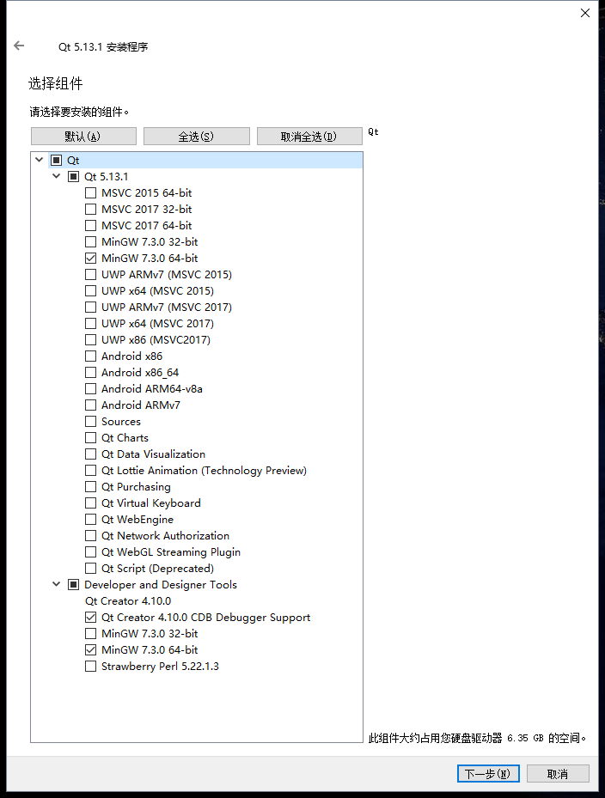
Task: Check Qt WebGL Streaming Plugin checkbox
Action: coord(90,551)
